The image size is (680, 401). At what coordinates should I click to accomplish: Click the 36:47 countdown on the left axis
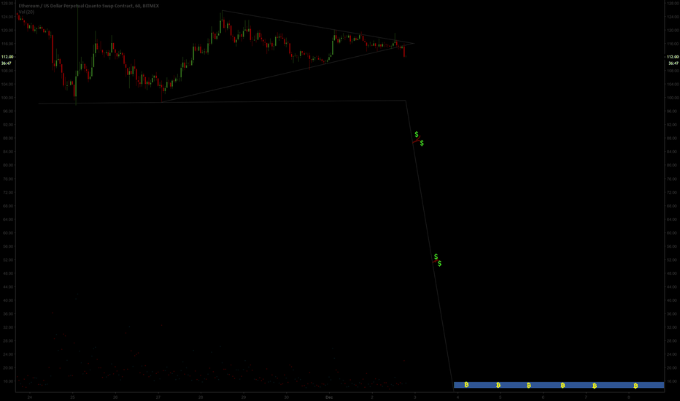coord(7,63)
